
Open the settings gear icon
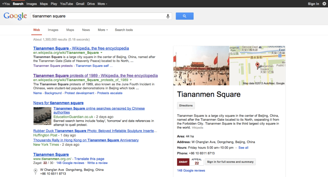[x=324, y=4]
